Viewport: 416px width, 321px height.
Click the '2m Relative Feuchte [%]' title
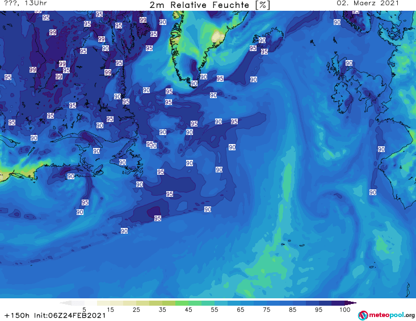(x=210, y=5)
